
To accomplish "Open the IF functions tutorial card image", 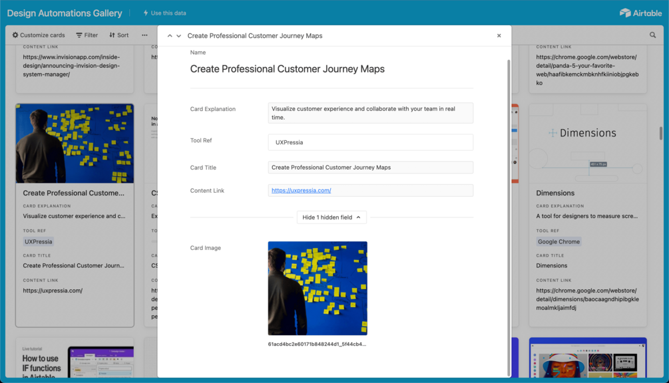I will point(75,358).
